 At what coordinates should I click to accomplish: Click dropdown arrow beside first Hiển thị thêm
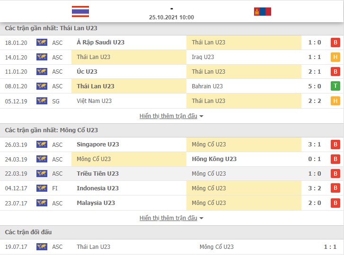202,116
